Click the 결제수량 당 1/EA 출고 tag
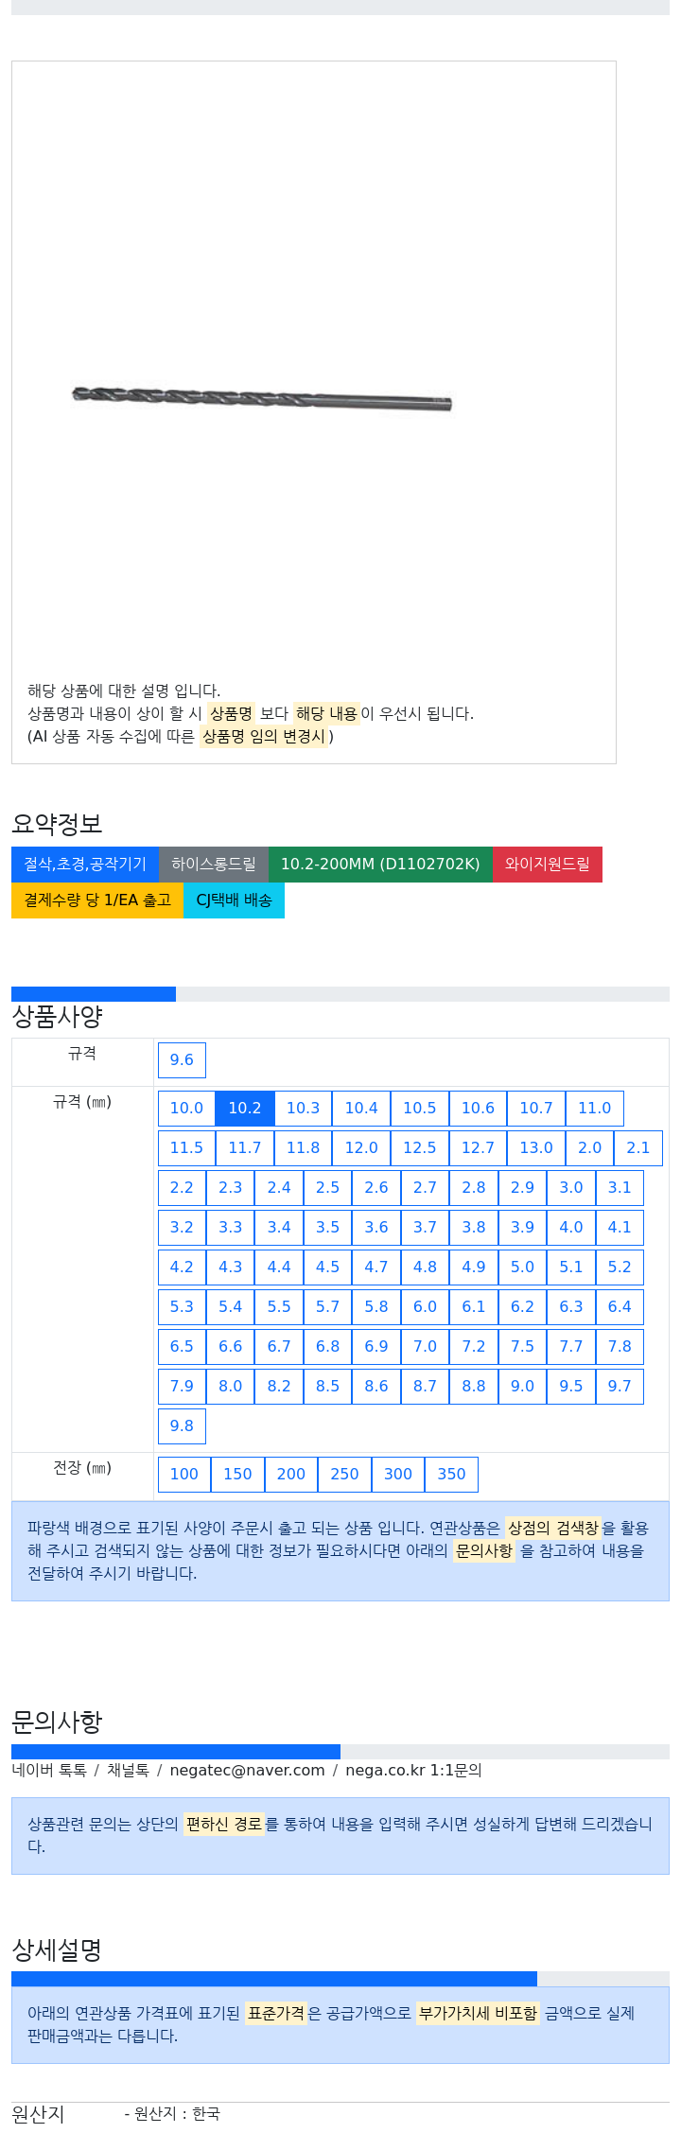Viewport: 681px width, 2133px height. (97, 900)
